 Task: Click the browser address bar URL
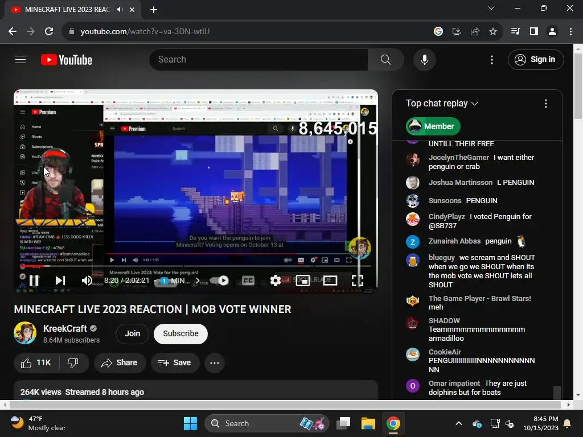tap(145, 32)
